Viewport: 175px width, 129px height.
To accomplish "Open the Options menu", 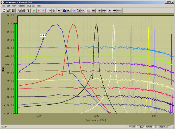I will point(22,5).
